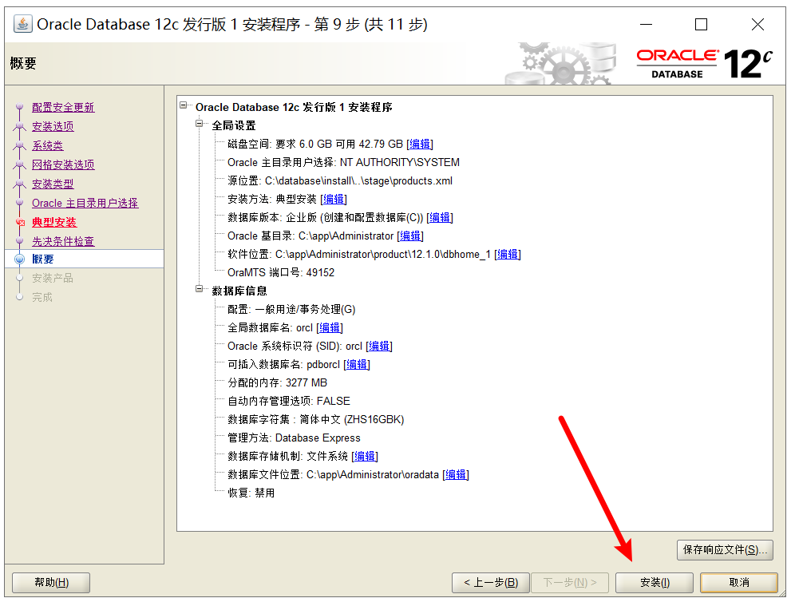Select the 源位置 products.xml row
791x602 pixels.
(340, 180)
